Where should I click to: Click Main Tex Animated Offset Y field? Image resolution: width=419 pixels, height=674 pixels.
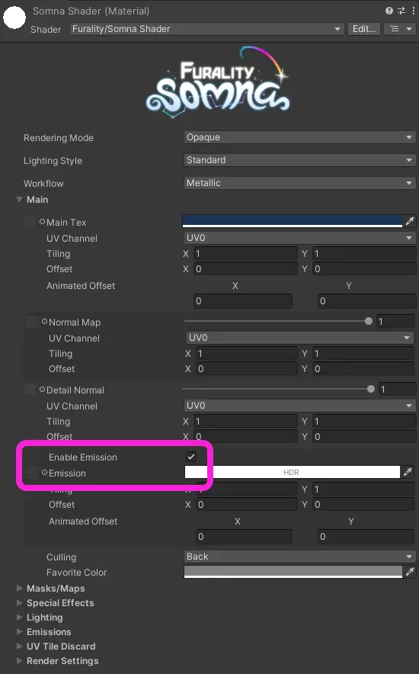pos(366,301)
